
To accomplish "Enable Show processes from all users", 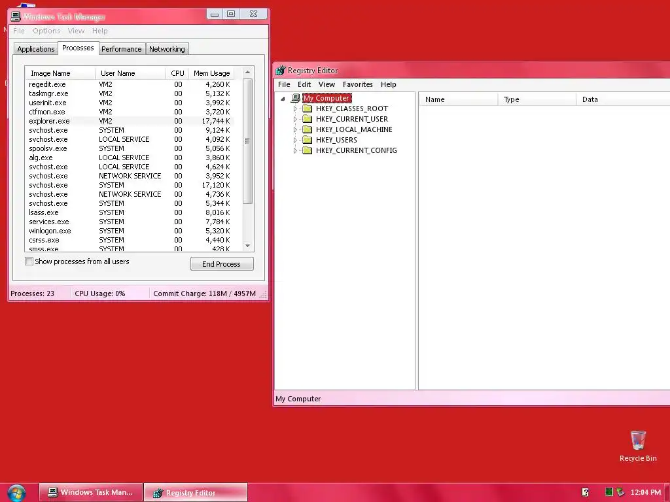I will pos(29,261).
